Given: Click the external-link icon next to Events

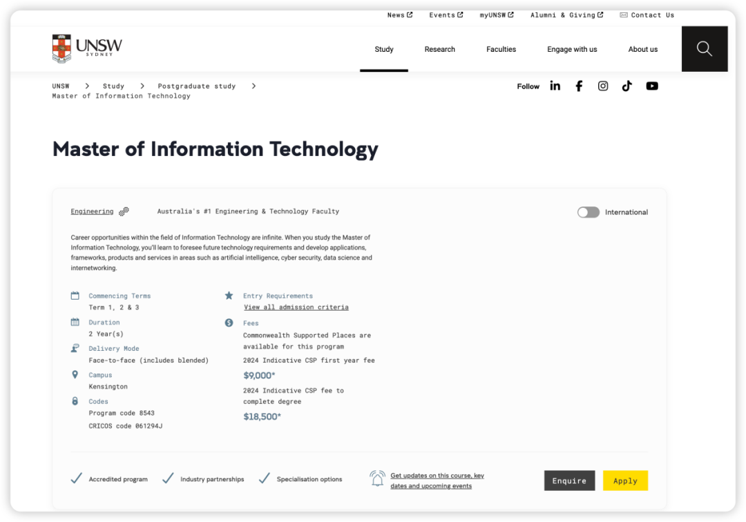Looking at the screenshot, I should [x=460, y=14].
